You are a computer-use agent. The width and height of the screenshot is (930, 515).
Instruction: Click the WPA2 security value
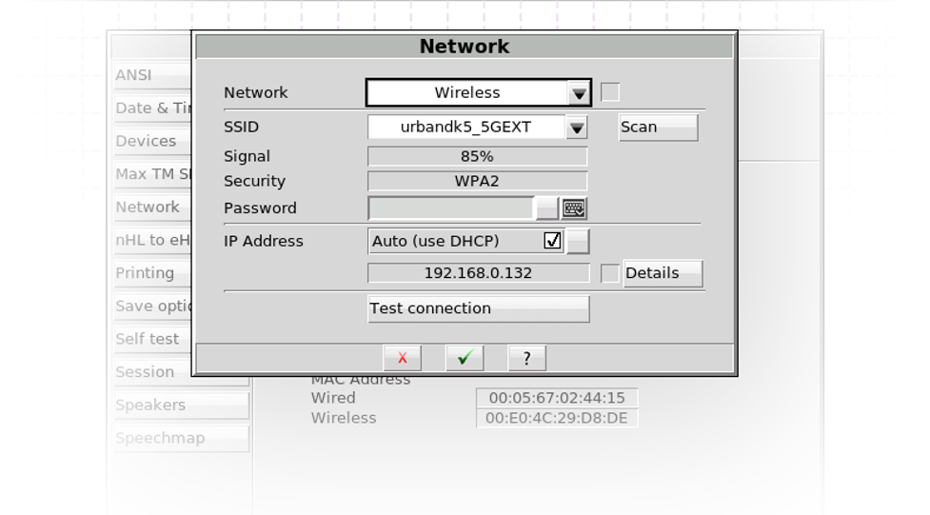478,181
